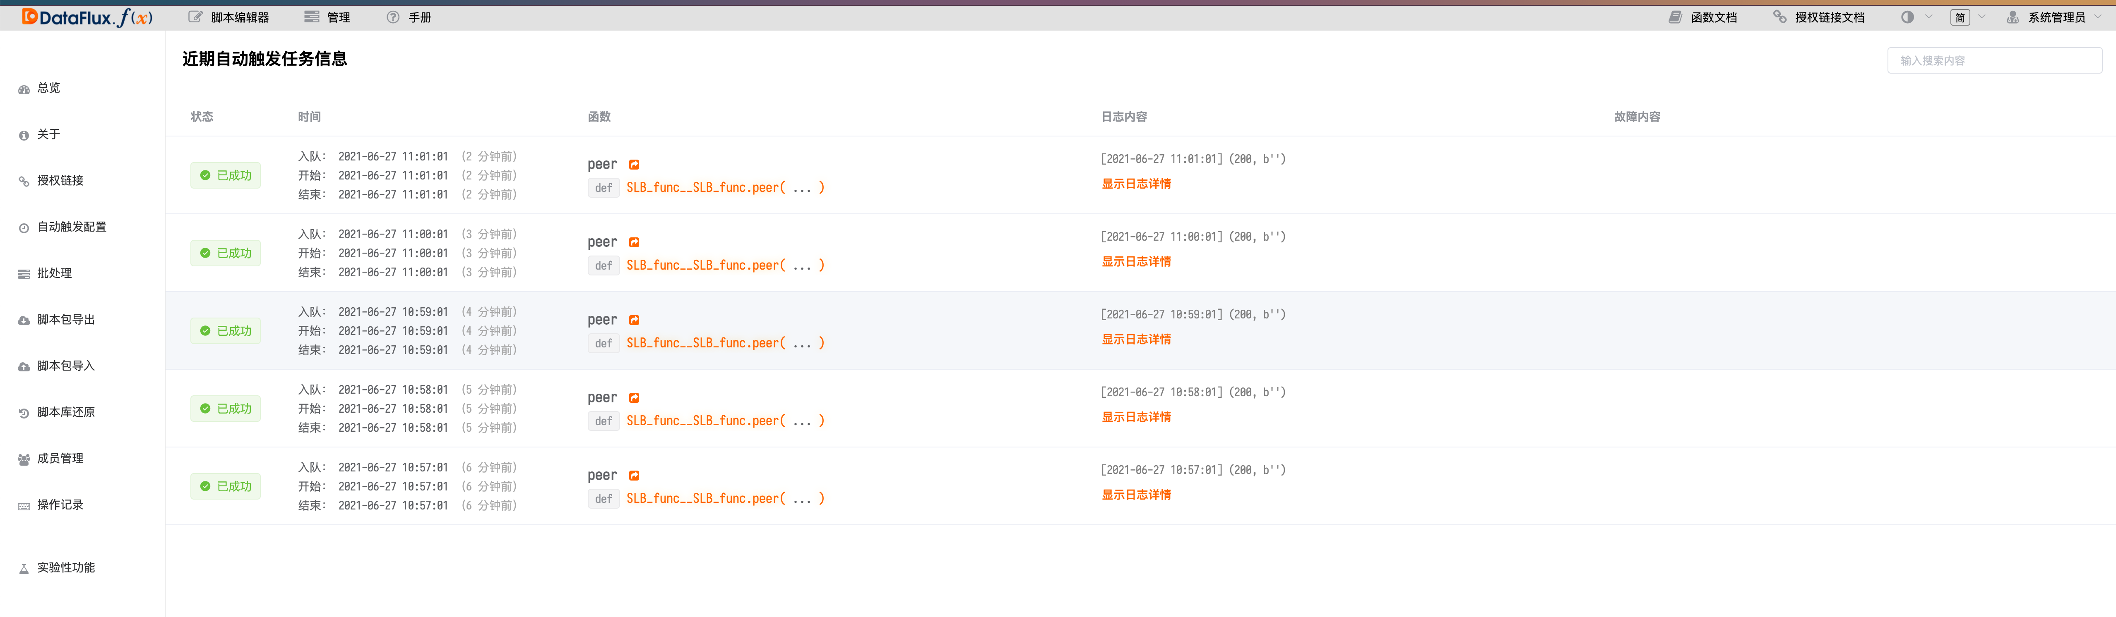Screen dimensions: 2116x617
Task: Focus the 输入搜索内容 search field
Action: click(1993, 61)
